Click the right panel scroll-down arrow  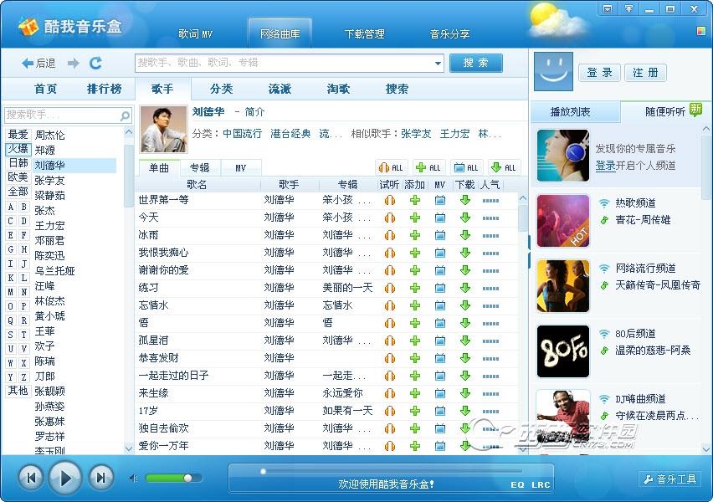(706, 448)
